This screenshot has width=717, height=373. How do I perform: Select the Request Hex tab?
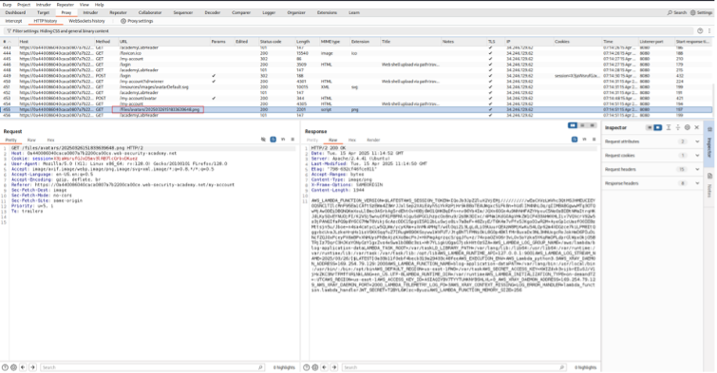[x=50, y=140]
